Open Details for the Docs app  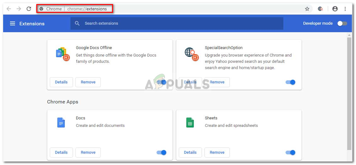pyautogui.click(x=61, y=152)
